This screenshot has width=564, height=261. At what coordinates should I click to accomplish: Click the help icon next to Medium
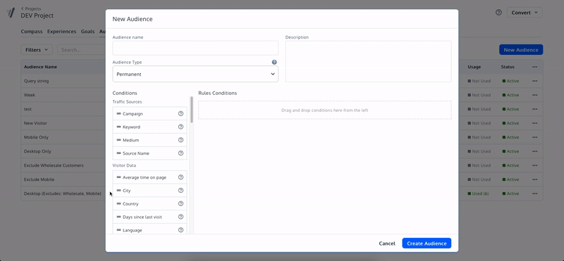coord(181,140)
